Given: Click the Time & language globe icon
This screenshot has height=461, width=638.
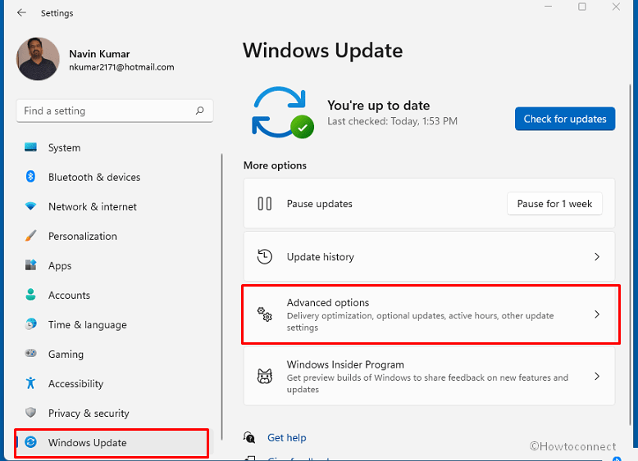Looking at the screenshot, I should pyautogui.click(x=30, y=324).
